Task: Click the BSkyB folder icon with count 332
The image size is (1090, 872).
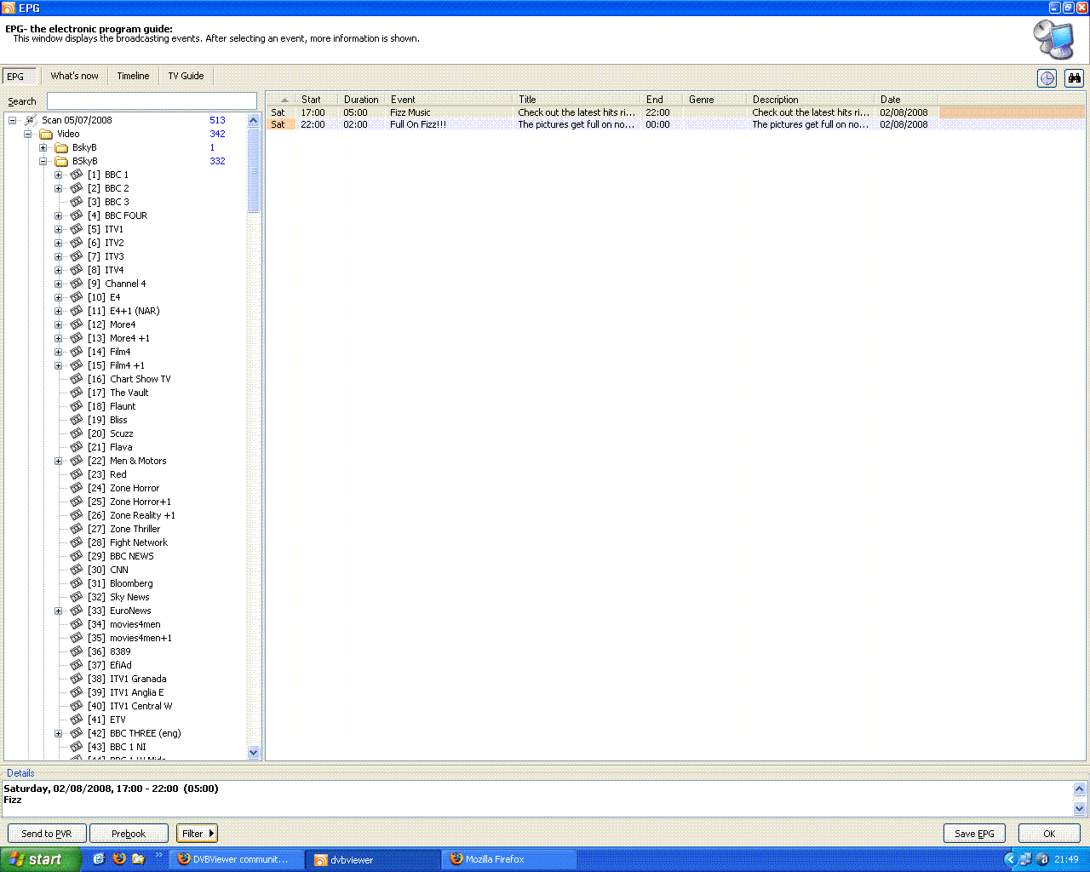Action: (61, 161)
